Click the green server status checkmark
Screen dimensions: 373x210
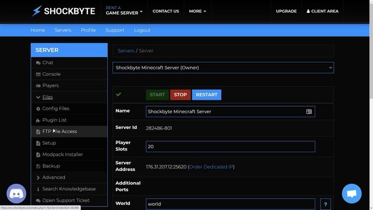pos(118,94)
